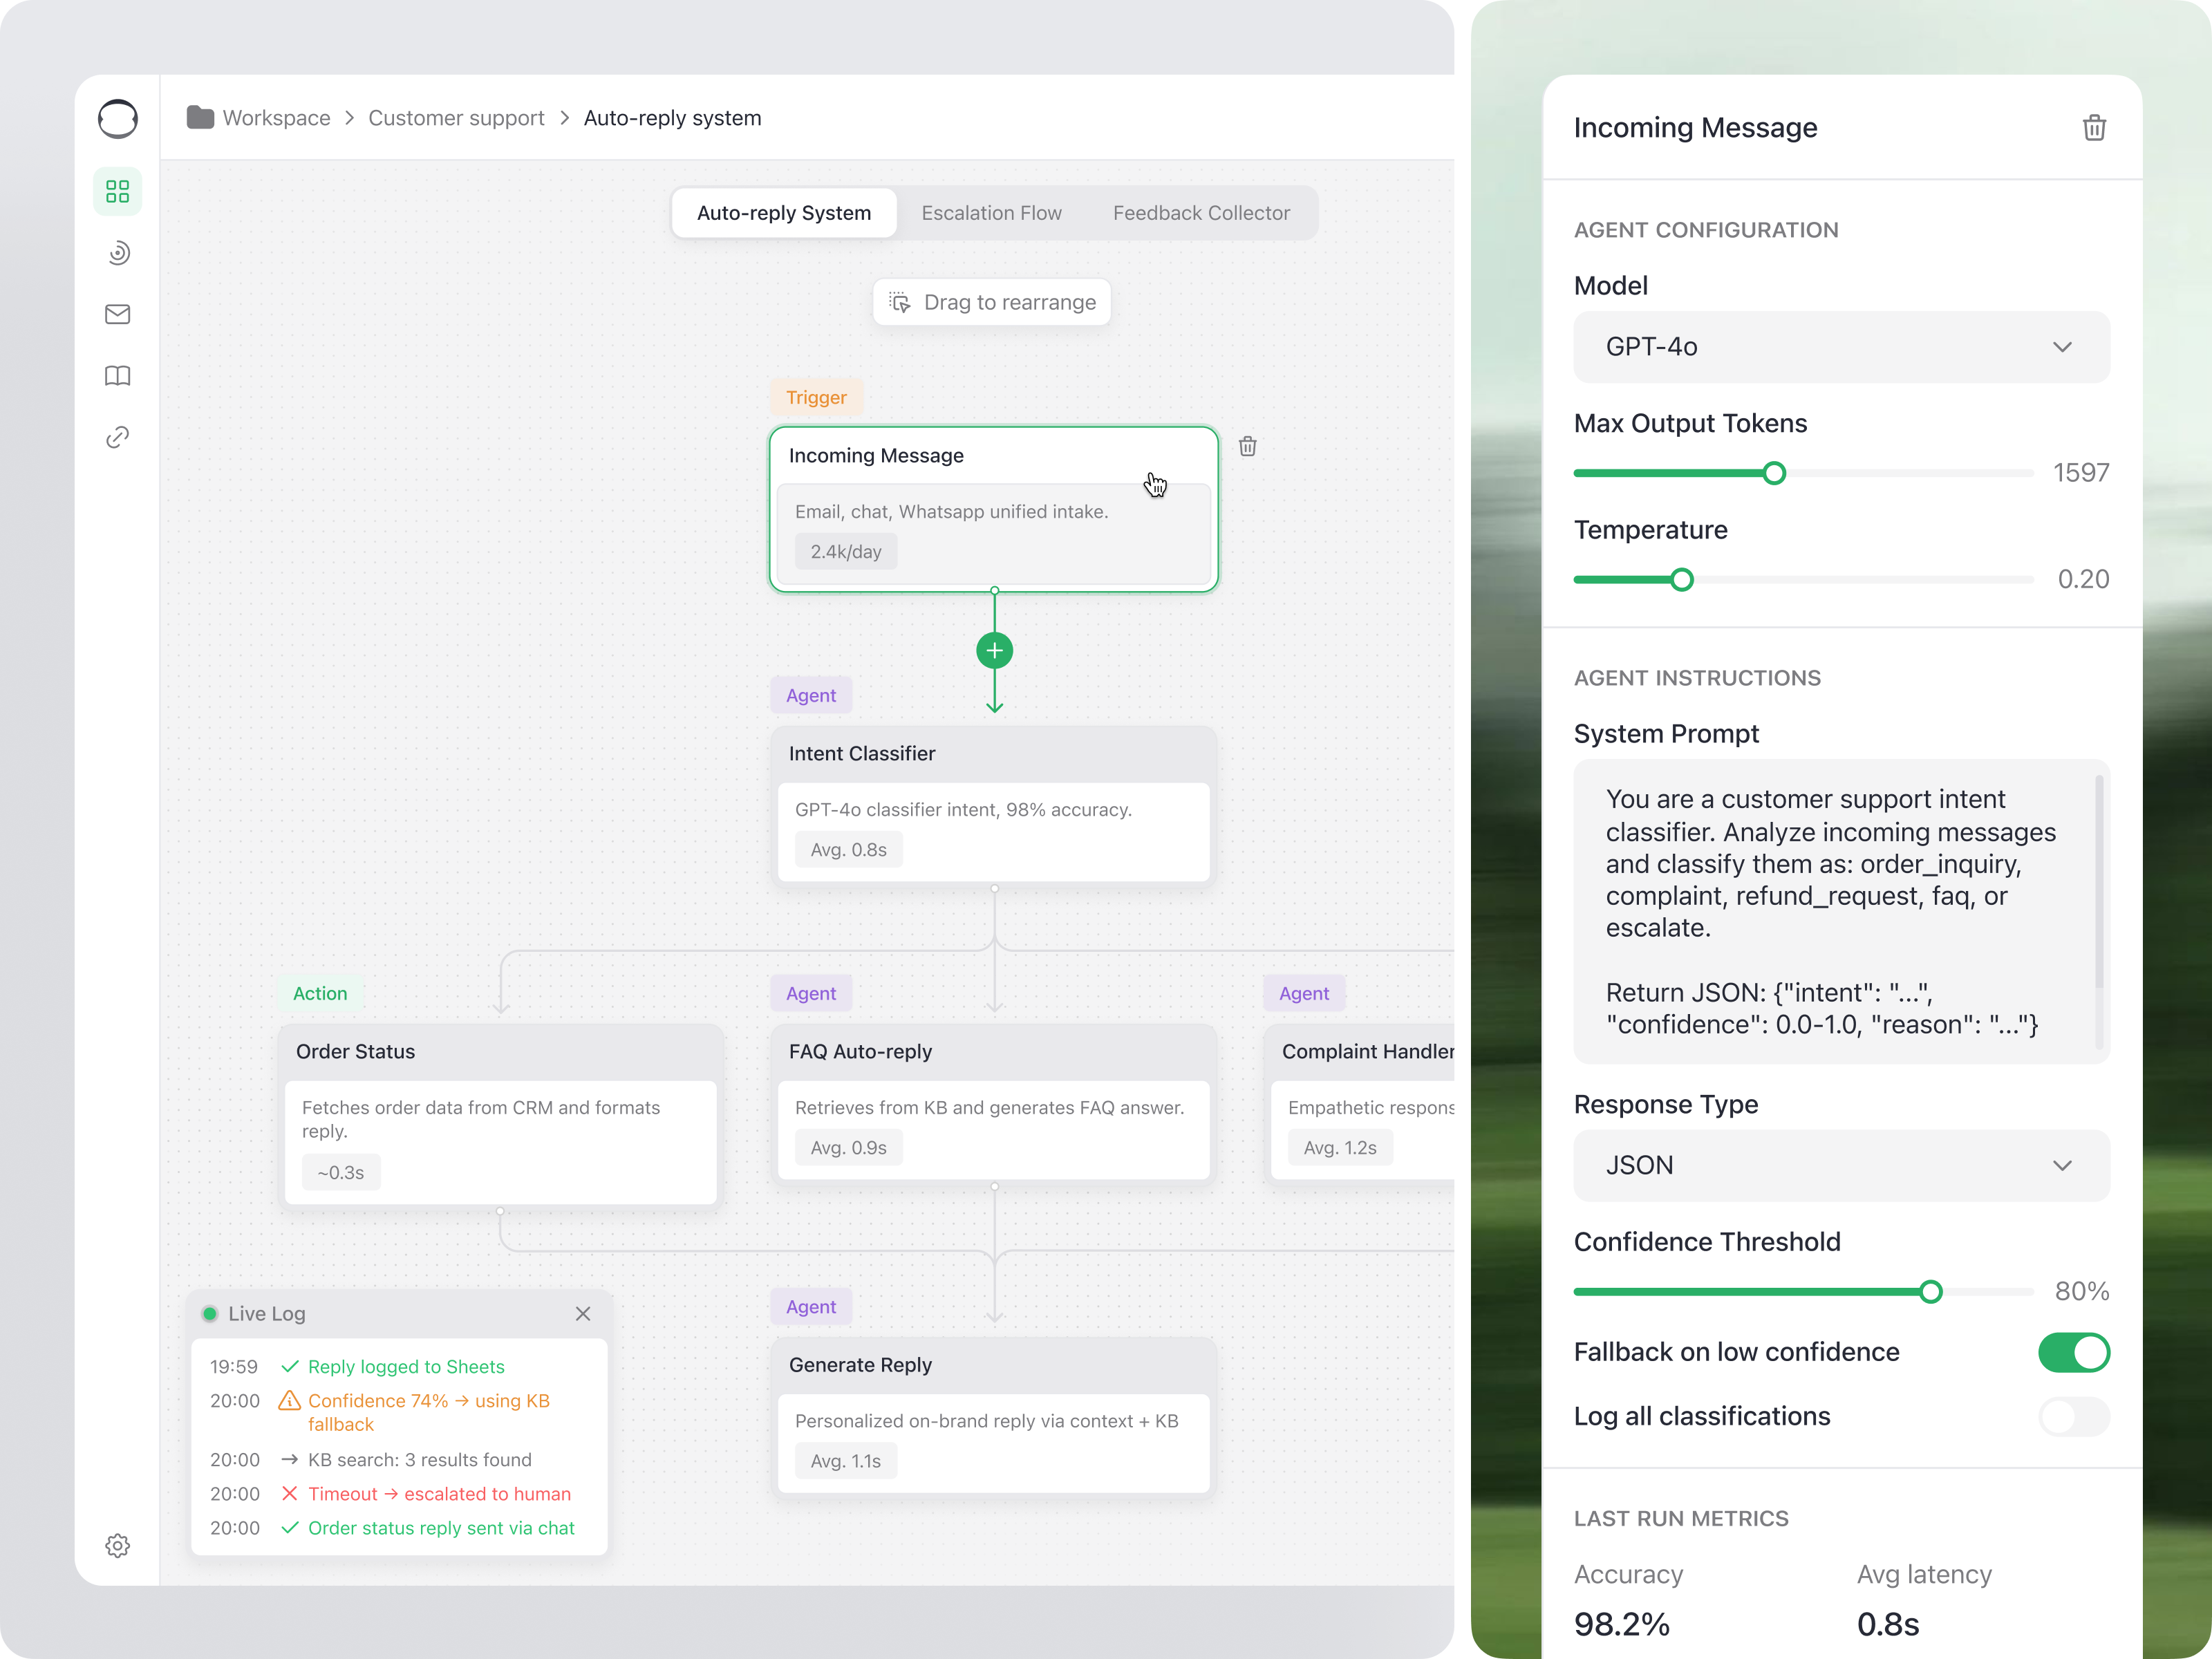Click the checkmark on Order status reply entry
Viewport: 2212px width, 1659px height.
[x=289, y=1528]
